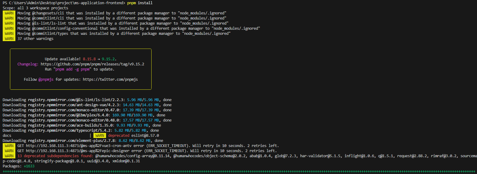The image size is (477, 174).
Task: Click the green 9.15.2 new version number
Action: click(108, 59)
